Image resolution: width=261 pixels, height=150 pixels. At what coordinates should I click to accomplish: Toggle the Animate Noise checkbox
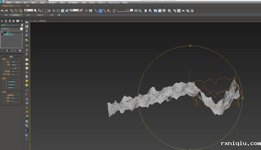tap(5, 95)
